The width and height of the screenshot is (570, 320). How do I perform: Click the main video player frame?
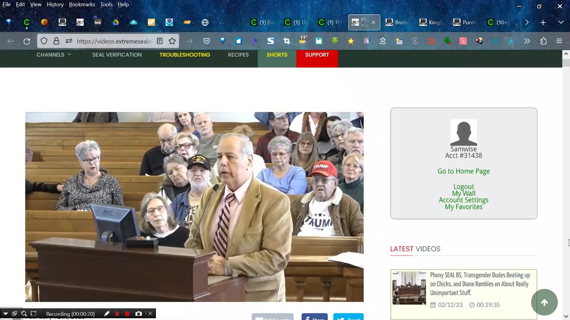tap(194, 207)
